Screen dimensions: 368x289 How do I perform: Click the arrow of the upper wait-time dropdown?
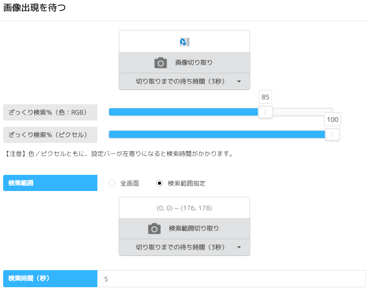[x=239, y=82]
